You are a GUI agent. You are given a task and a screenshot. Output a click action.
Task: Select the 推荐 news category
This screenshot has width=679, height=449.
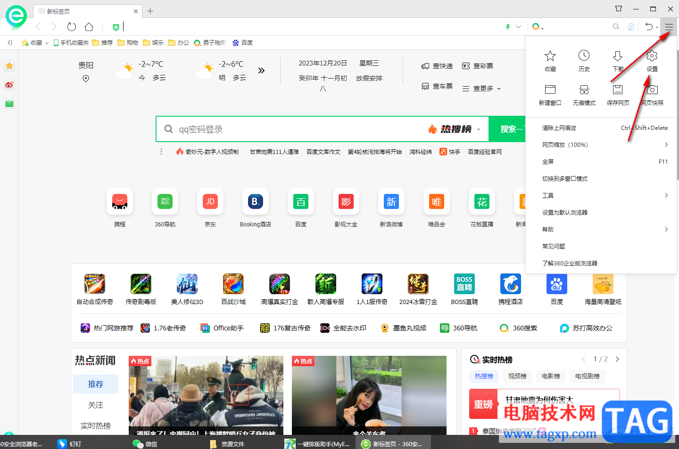96,384
